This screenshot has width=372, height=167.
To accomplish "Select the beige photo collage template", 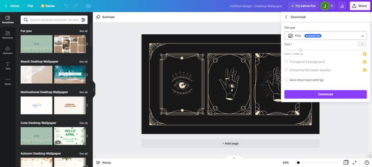I will coord(70,44).
